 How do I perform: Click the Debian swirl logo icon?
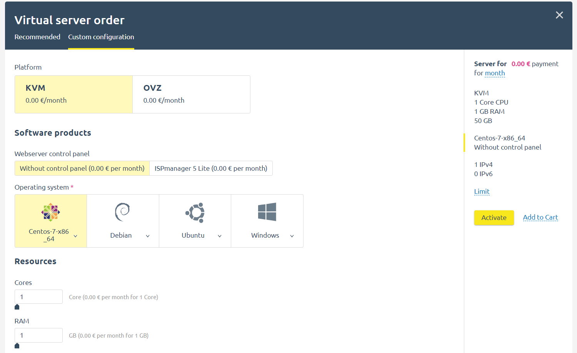[123, 212]
